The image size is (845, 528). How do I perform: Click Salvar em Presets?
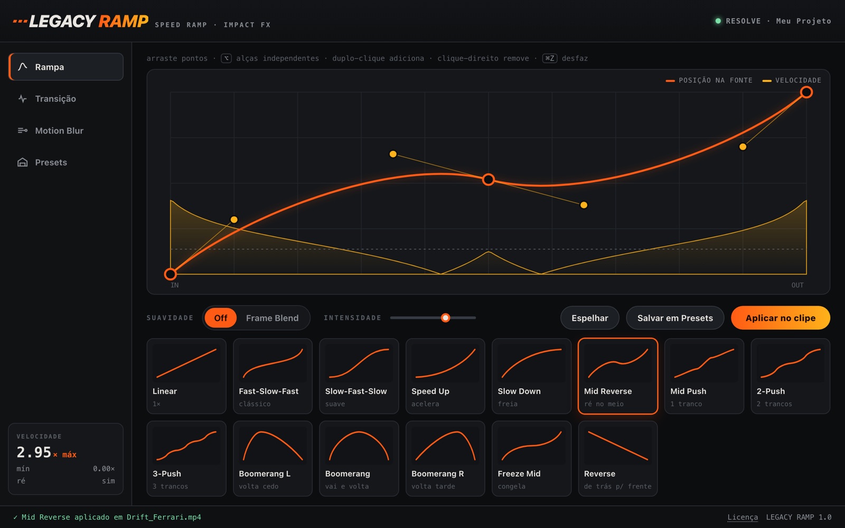pos(675,318)
